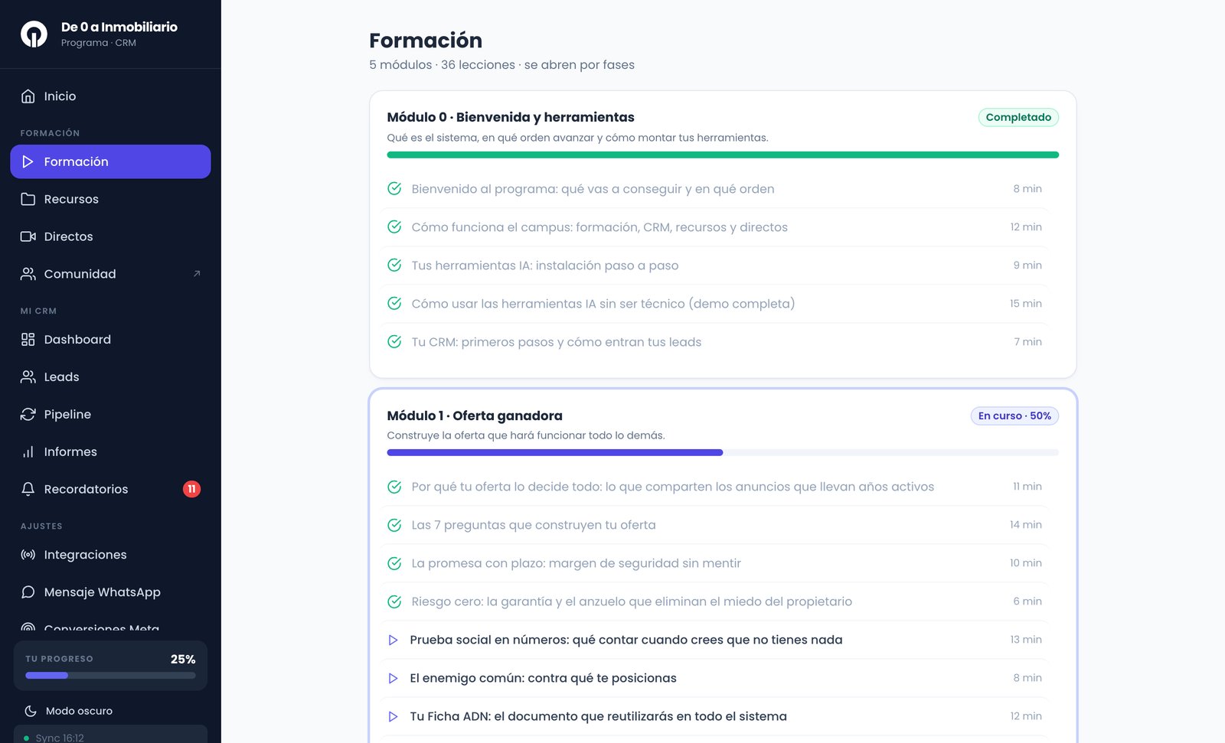Click the check icon beside Bienvenido al programa
The height and width of the screenshot is (743, 1225).
[394, 189]
